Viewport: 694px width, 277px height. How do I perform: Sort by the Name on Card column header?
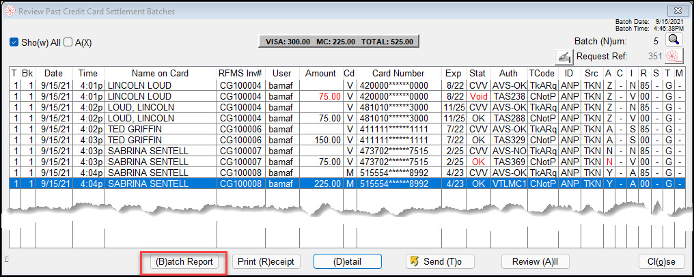point(160,73)
